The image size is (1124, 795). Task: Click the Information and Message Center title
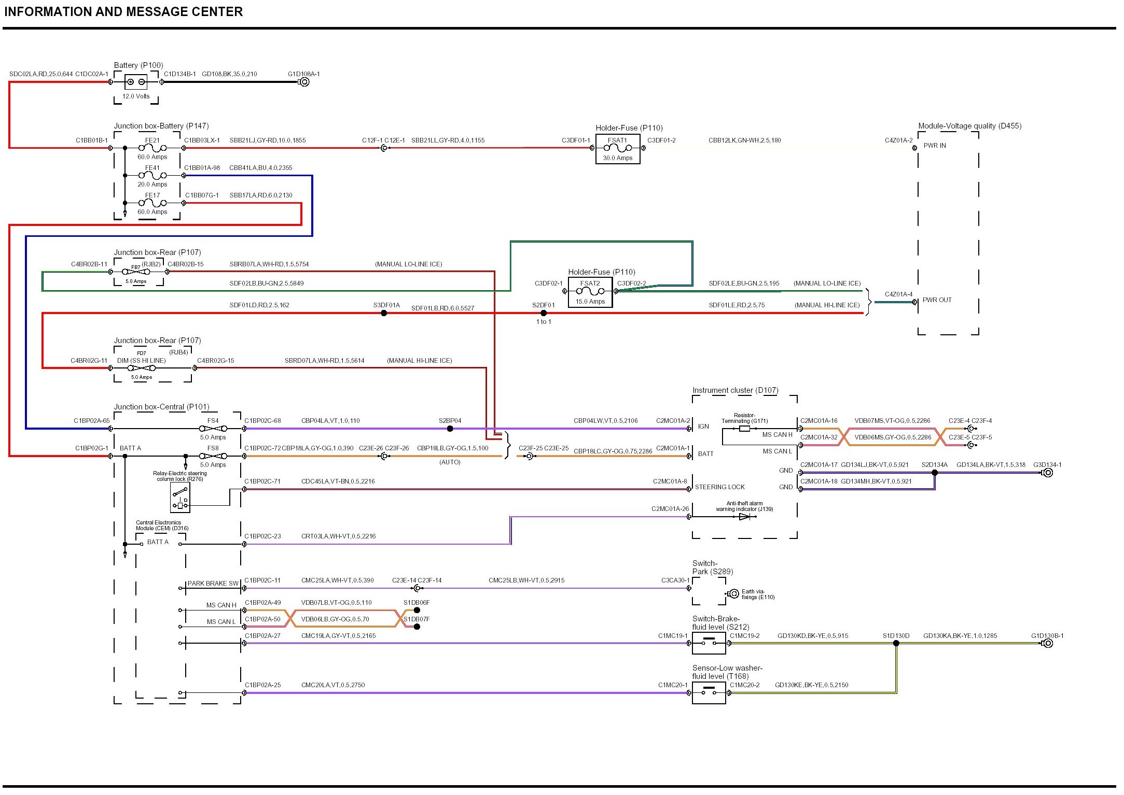pos(123,12)
